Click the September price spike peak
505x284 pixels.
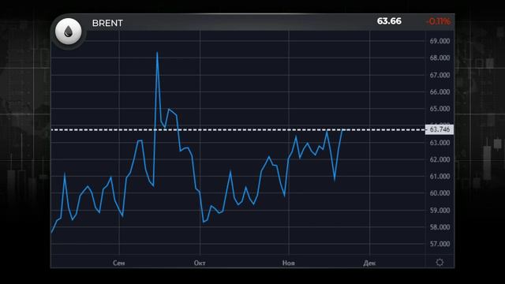coord(157,52)
